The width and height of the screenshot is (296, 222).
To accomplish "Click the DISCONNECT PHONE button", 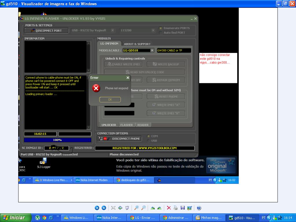I will pyautogui.click(x=119, y=138).
